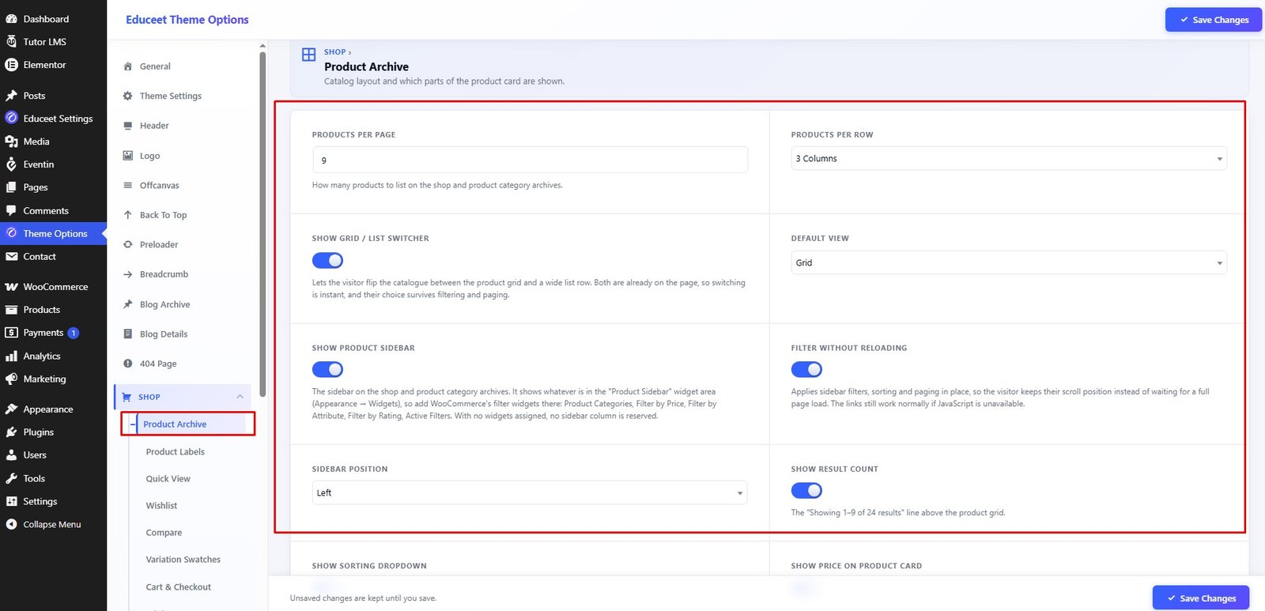The height and width of the screenshot is (611, 1265).
Task: Click the Posts pushpin icon
Action: click(11, 96)
